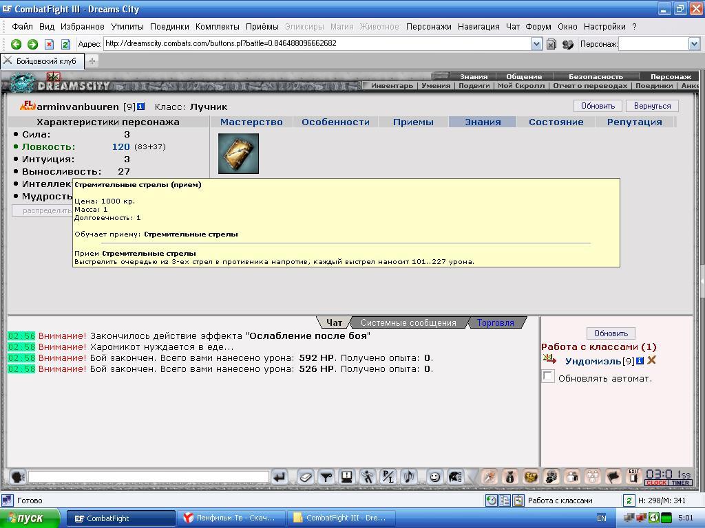Switch to the Состояние tab
Viewport: 705px width, 528px height.
tap(556, 122)
